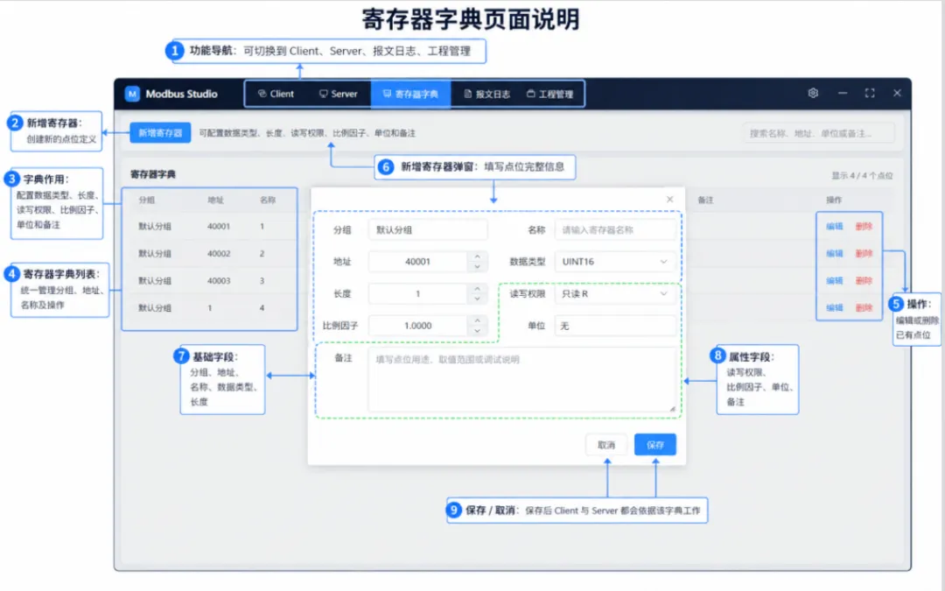Viewport: 945px width, 591px height.
Task: Open the 读写权限 dropdown showing 只读 R
Action: [615, 293]
